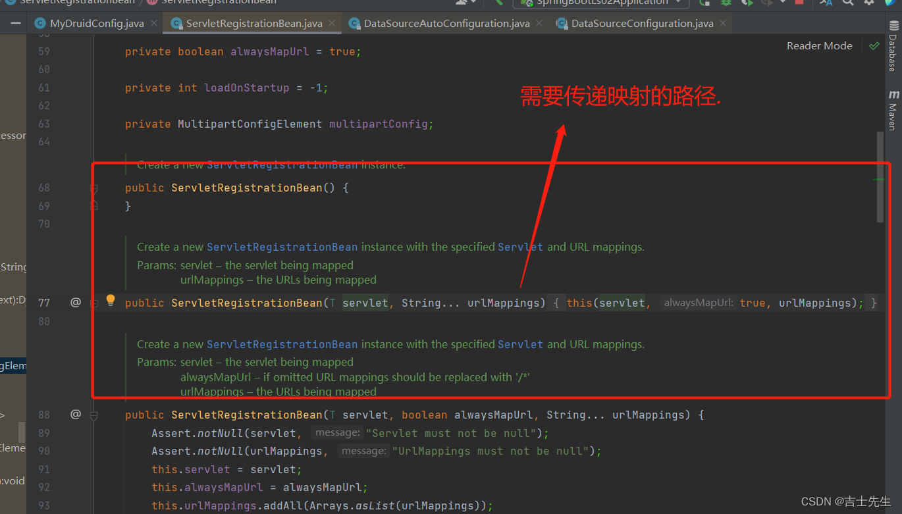
Task: Click the green stripe marker beside the scrollbar
Action: tap(878, 179)
